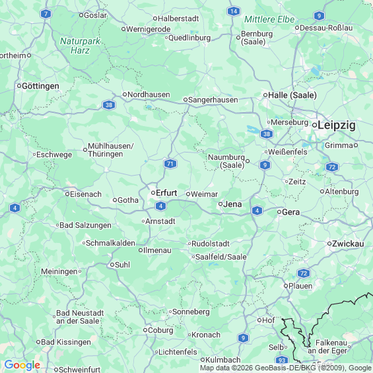Select the Erfurt city marker
This screenshot has height=373, width=373.
153,193
